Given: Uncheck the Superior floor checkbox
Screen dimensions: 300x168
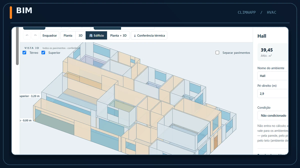Looking at the screenshot, I should coord(43,53).
